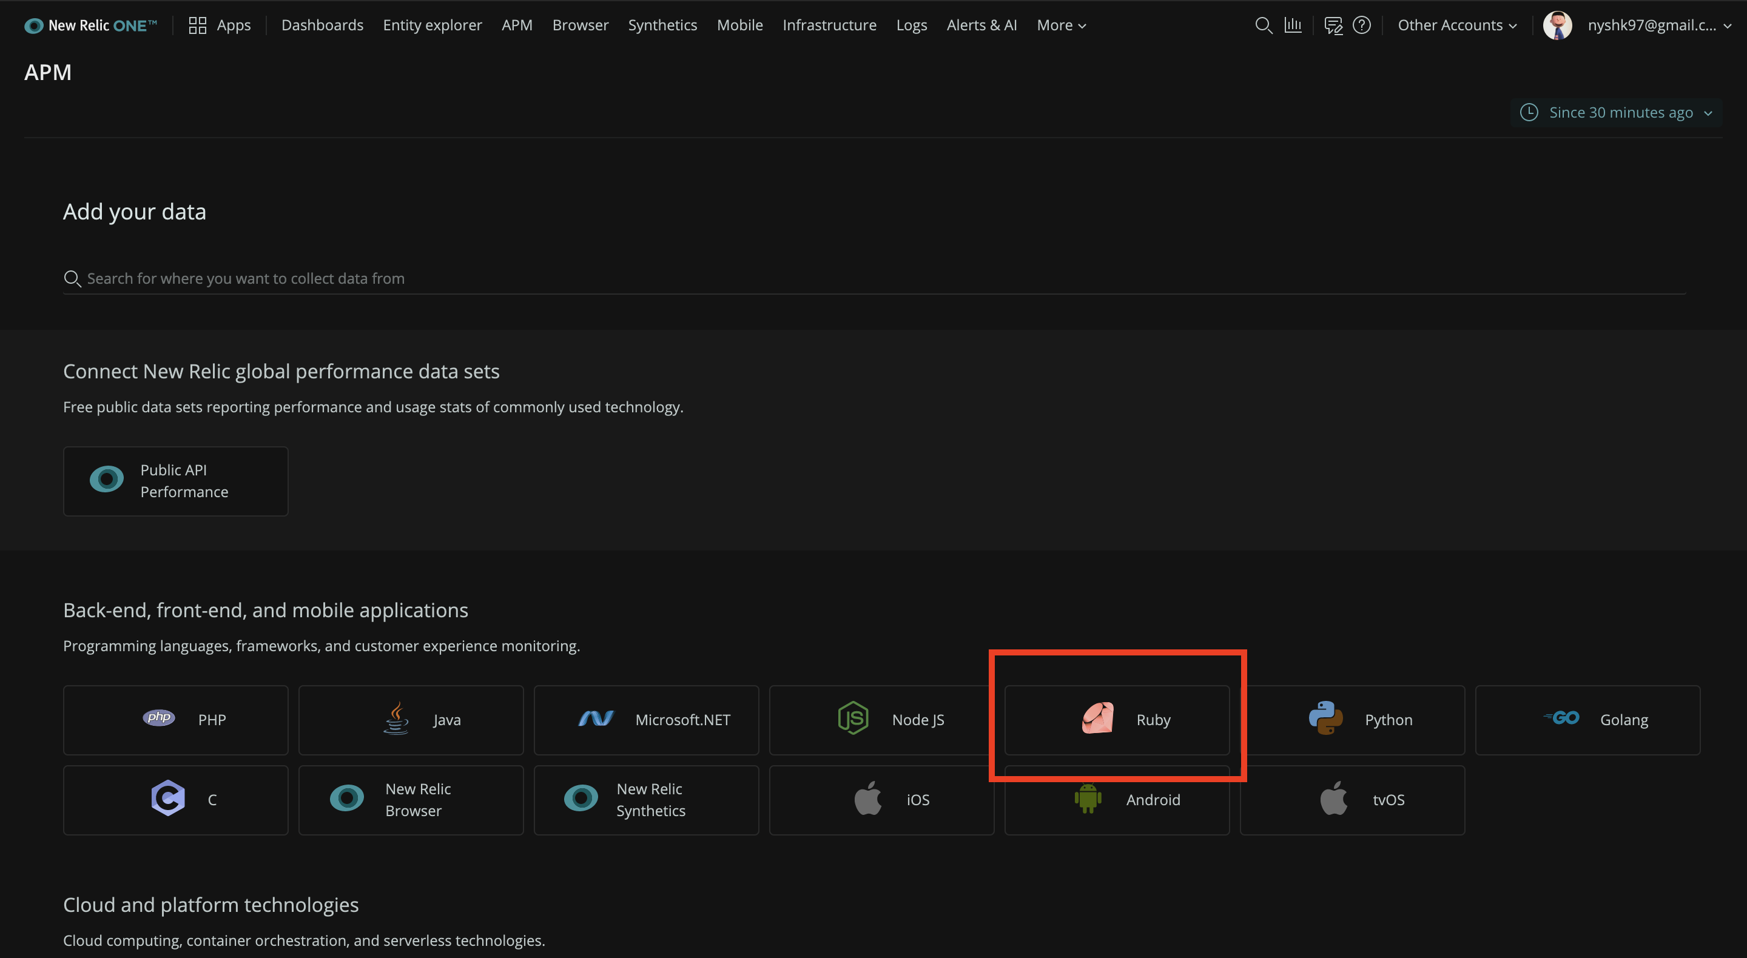Click the Cloud and platform technologies heading
This screenshot has width=1747, height=958.
211,905
